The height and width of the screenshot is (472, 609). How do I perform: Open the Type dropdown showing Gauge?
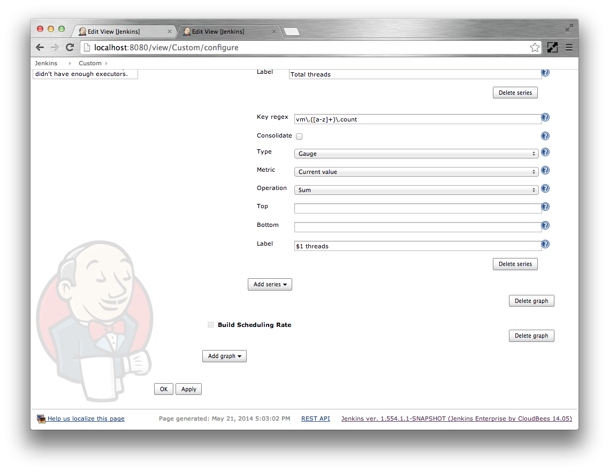pos(416,154)
